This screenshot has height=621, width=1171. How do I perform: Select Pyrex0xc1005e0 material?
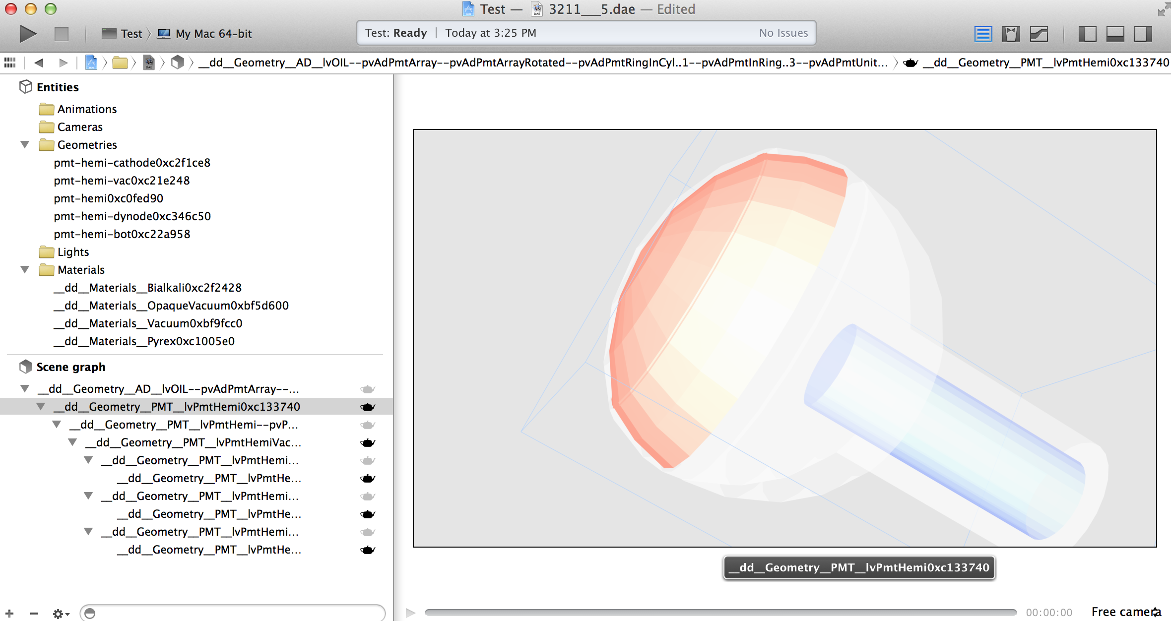(x=144, y=341)
